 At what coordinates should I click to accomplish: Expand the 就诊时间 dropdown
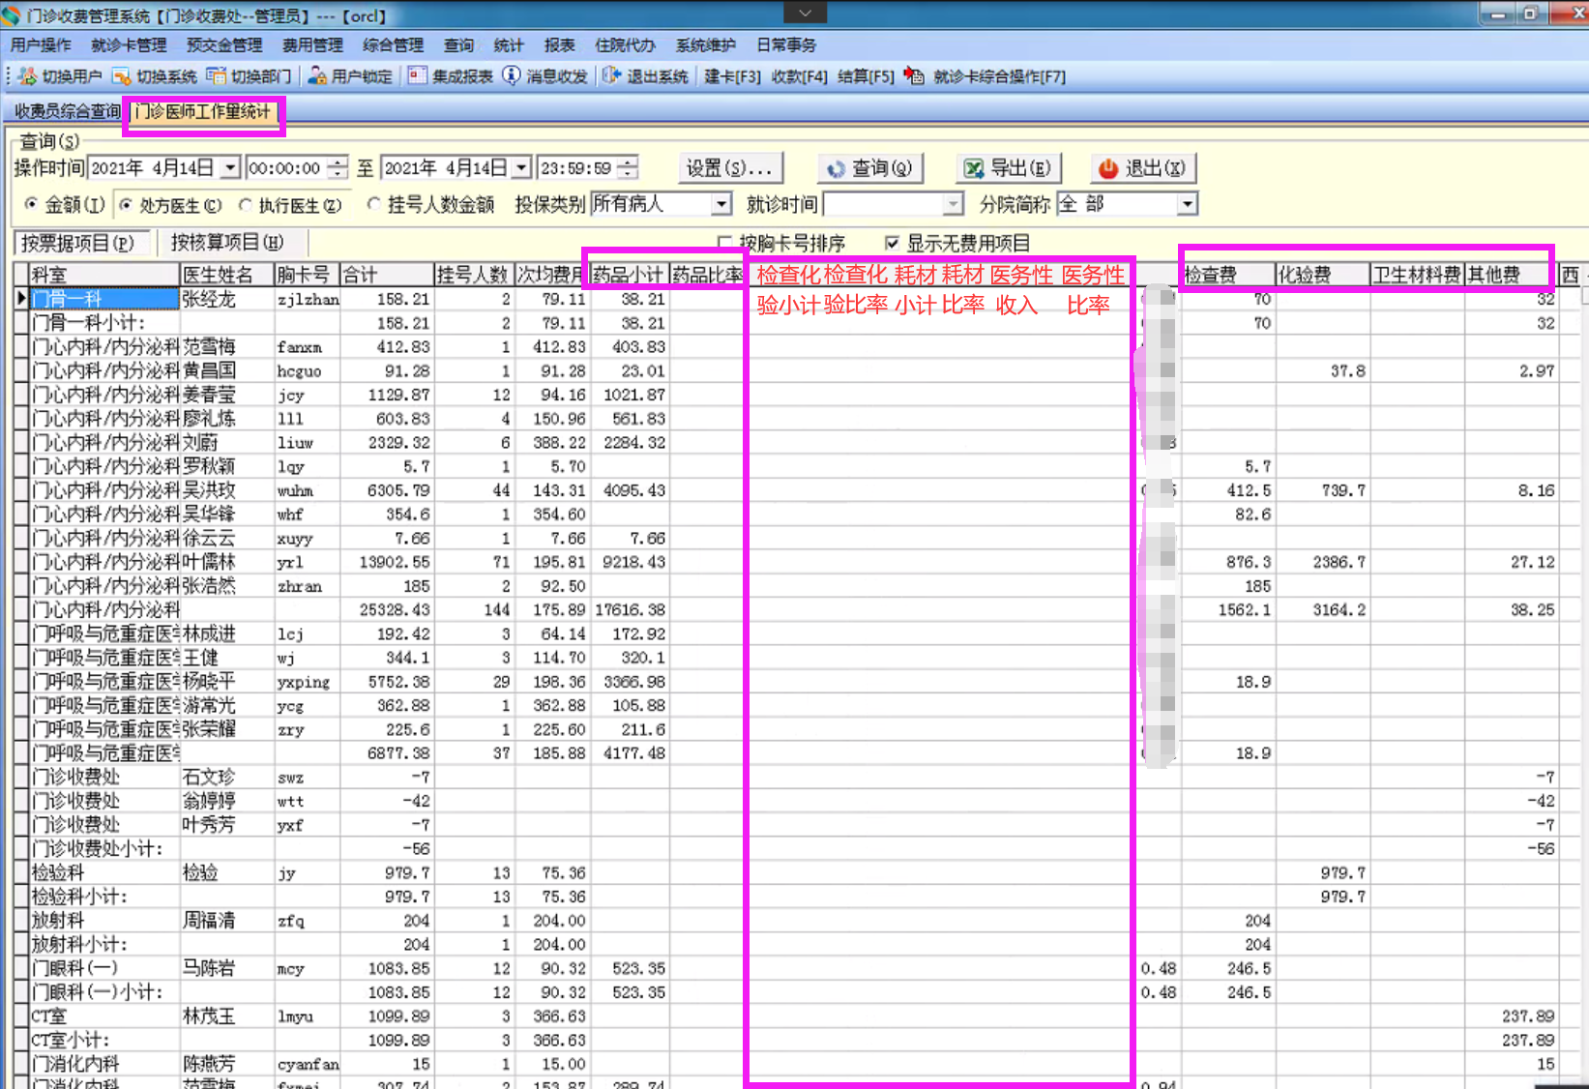[954, 204]
